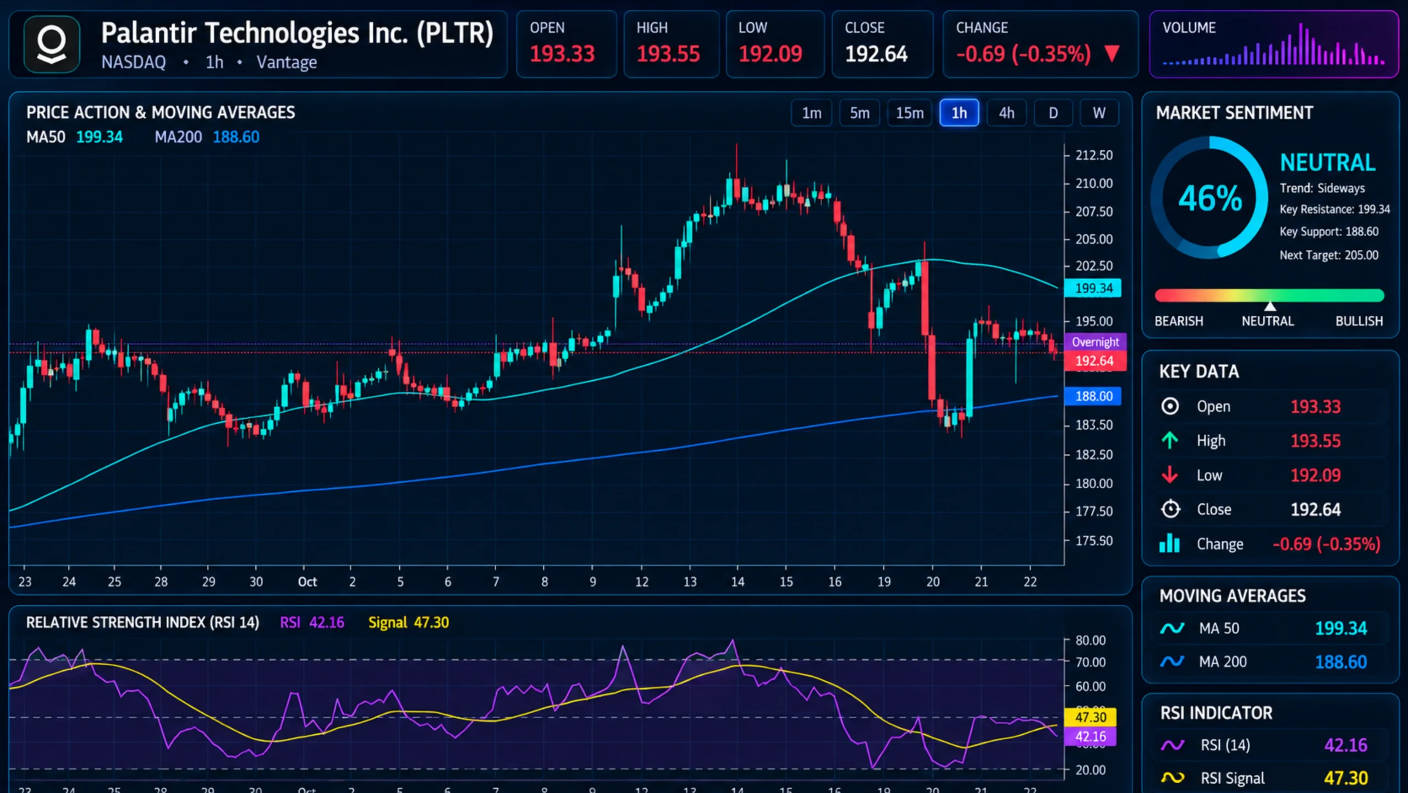Click the green up-arrow High icon
This screenshot has height=793, width=1408.
1170,440
